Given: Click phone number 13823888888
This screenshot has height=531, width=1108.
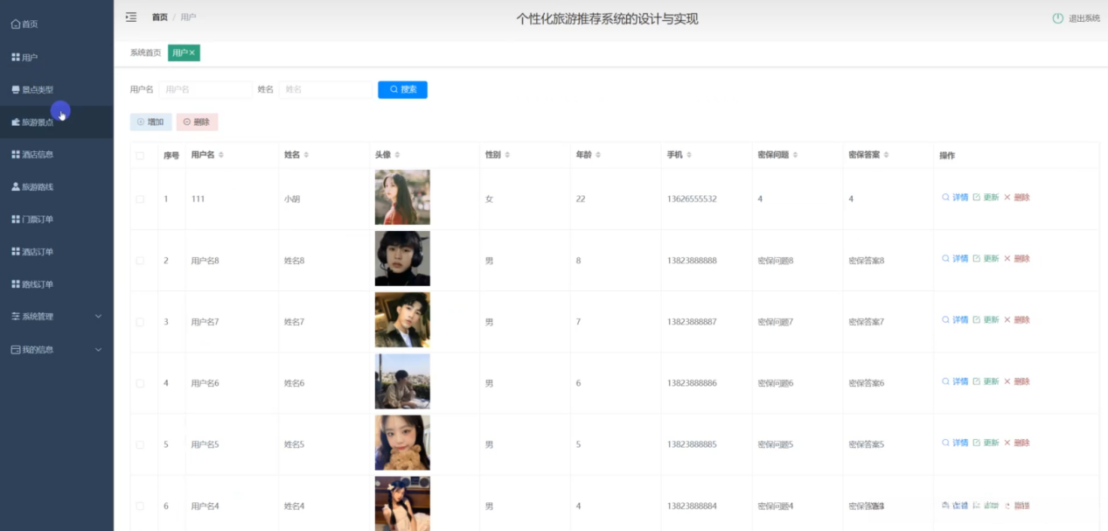Looking at the screenshot, I should pyautogui.click(x=692, y=261).
